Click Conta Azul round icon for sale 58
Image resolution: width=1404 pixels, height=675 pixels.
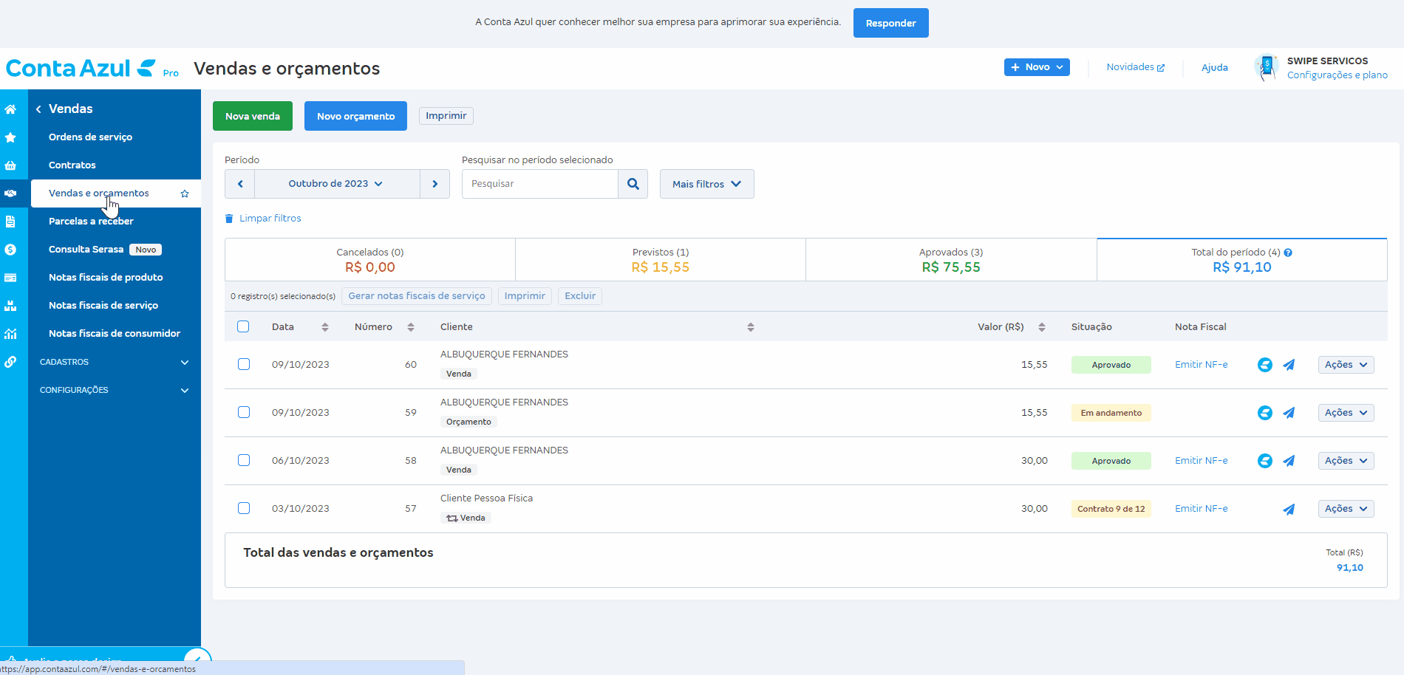(1264, 461)
